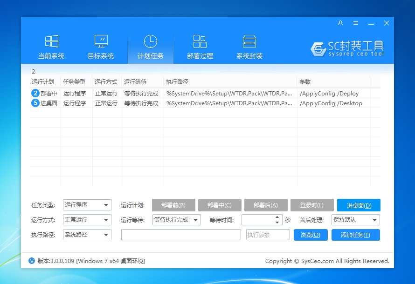Click the version badge icon in status bar

click(32, 261)
